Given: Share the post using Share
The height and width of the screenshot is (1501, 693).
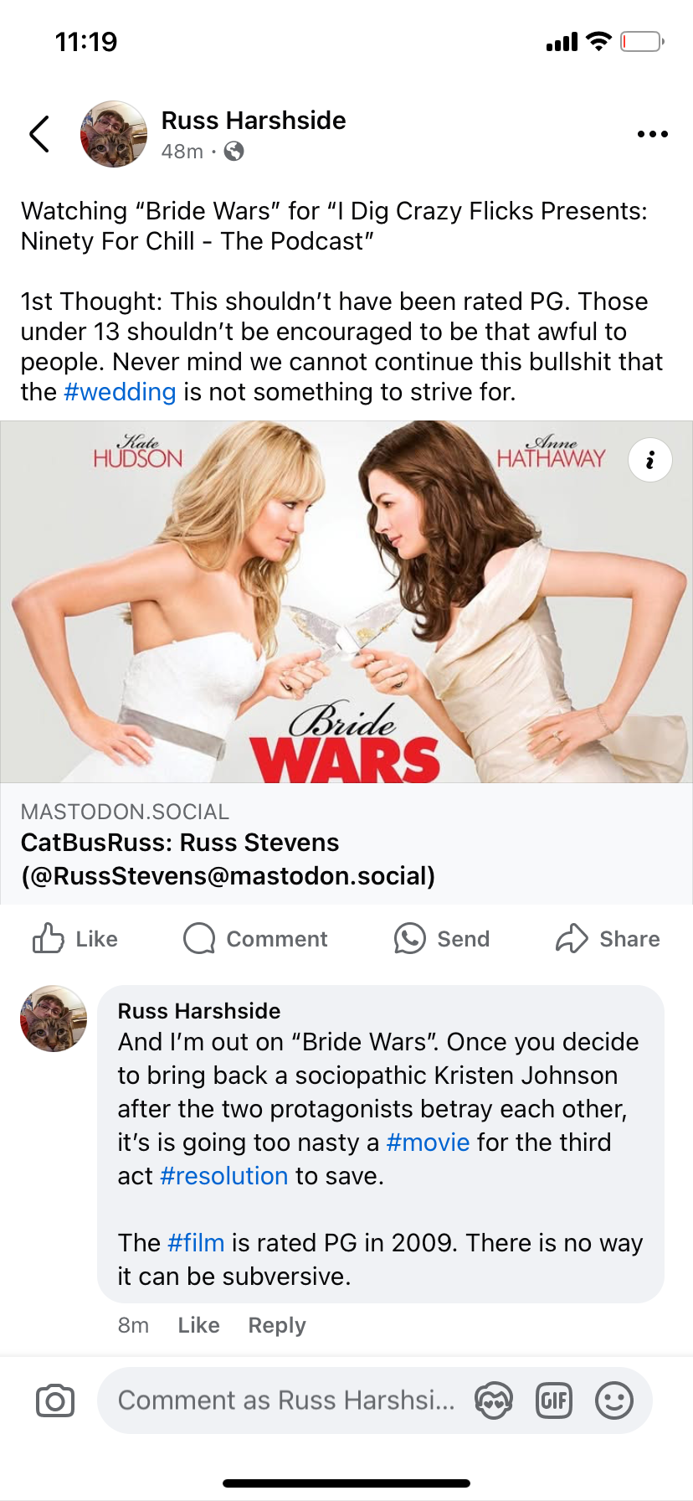Looking at the screenshot, I should 608,939.
